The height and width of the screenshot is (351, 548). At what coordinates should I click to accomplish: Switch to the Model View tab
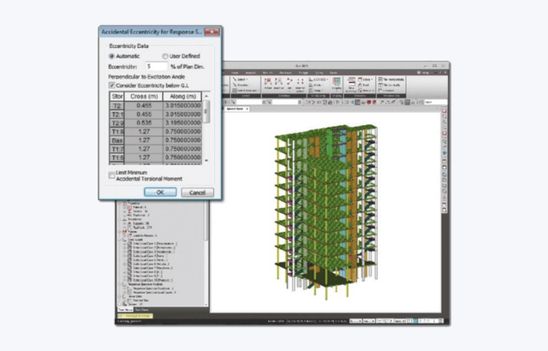tap(236, 109)
